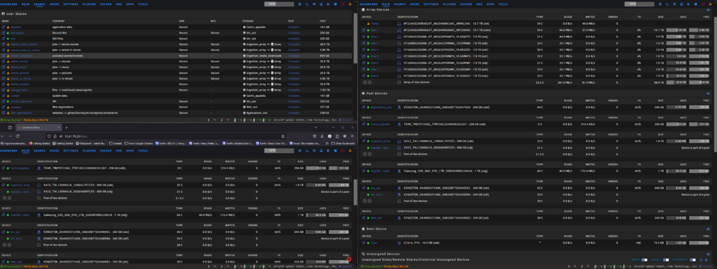Open new-tab icon beside media_downloads share
The width and height of the screenshot is (717, 269).
4,55
